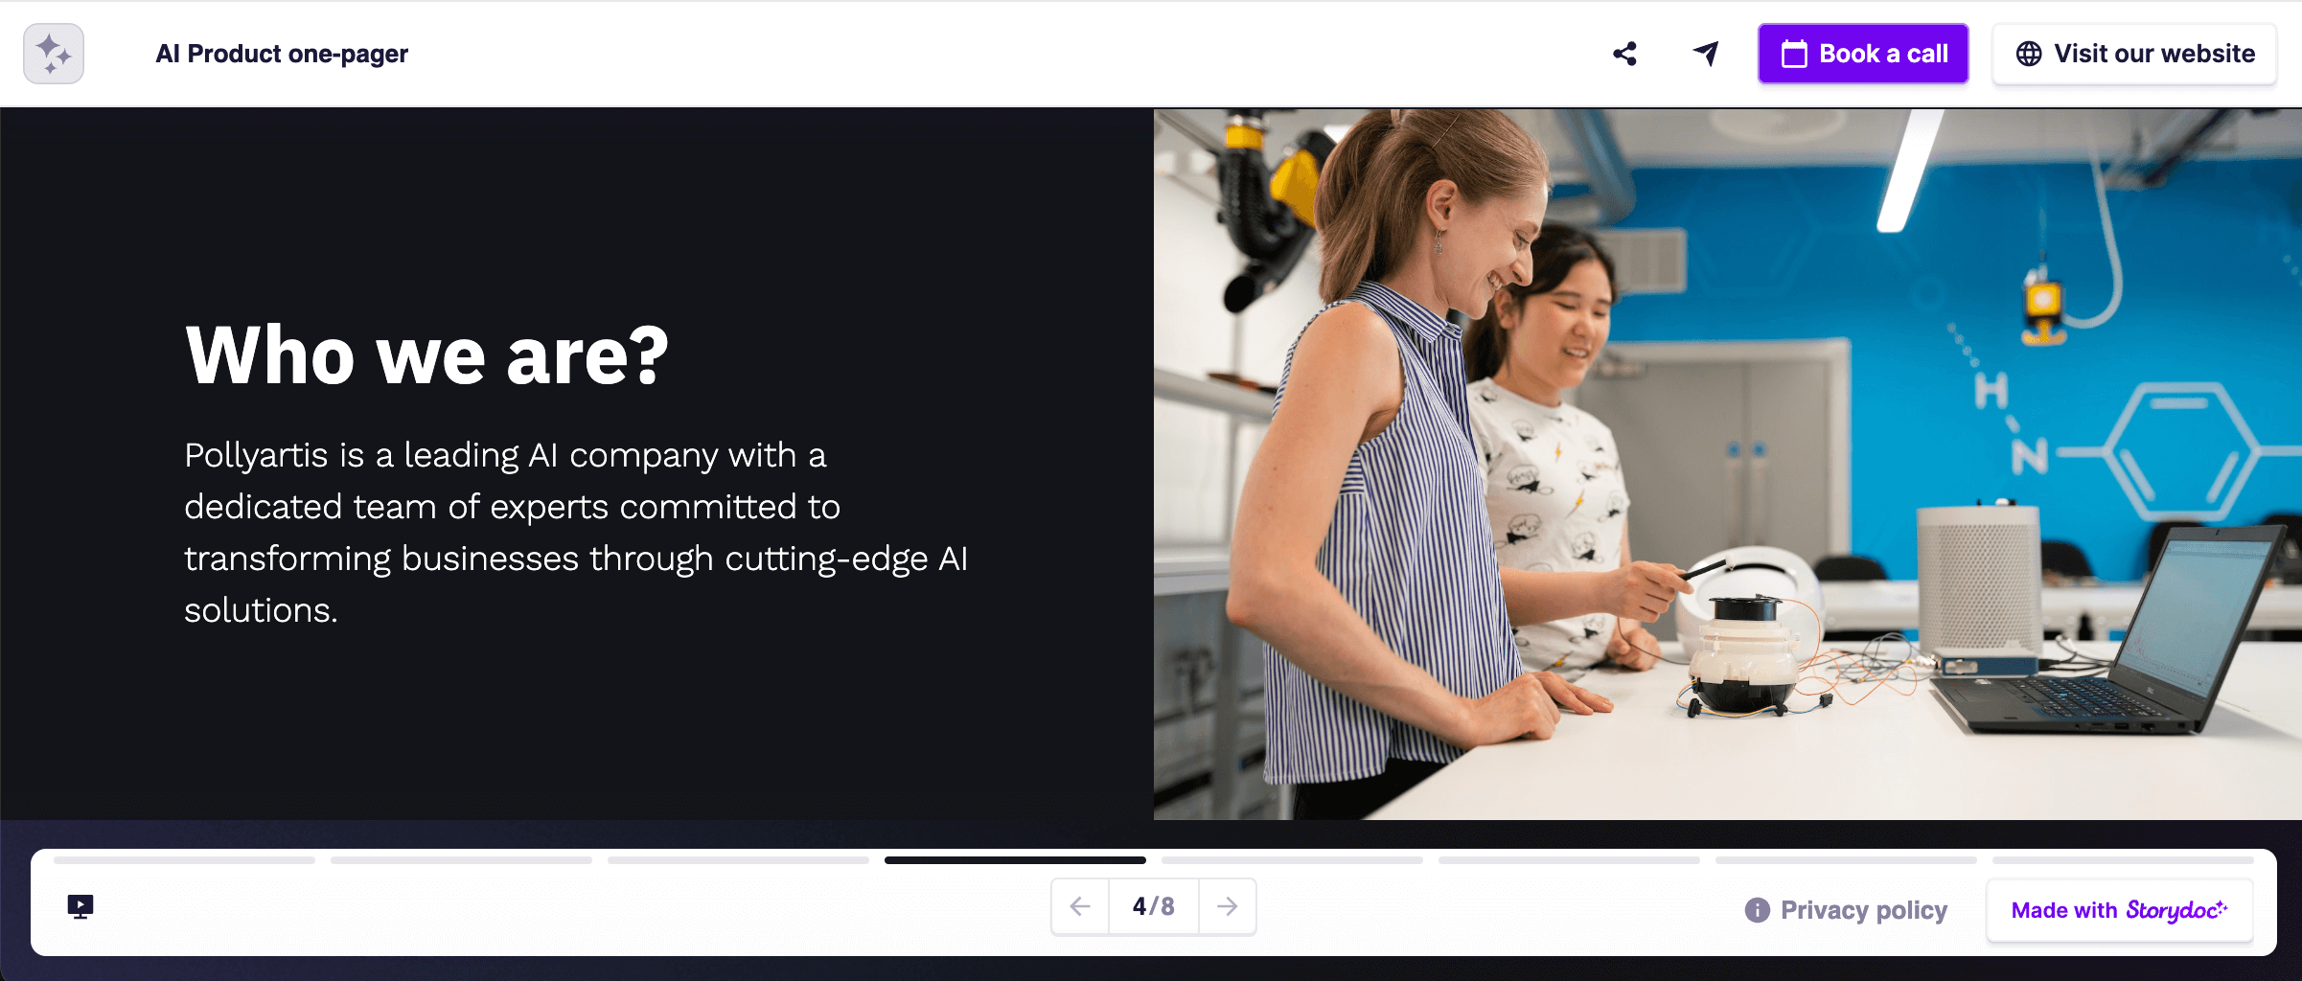Jump to the last slide progress segment
This screenshot has height=981, width=2302.
(x=2122, y=860)
